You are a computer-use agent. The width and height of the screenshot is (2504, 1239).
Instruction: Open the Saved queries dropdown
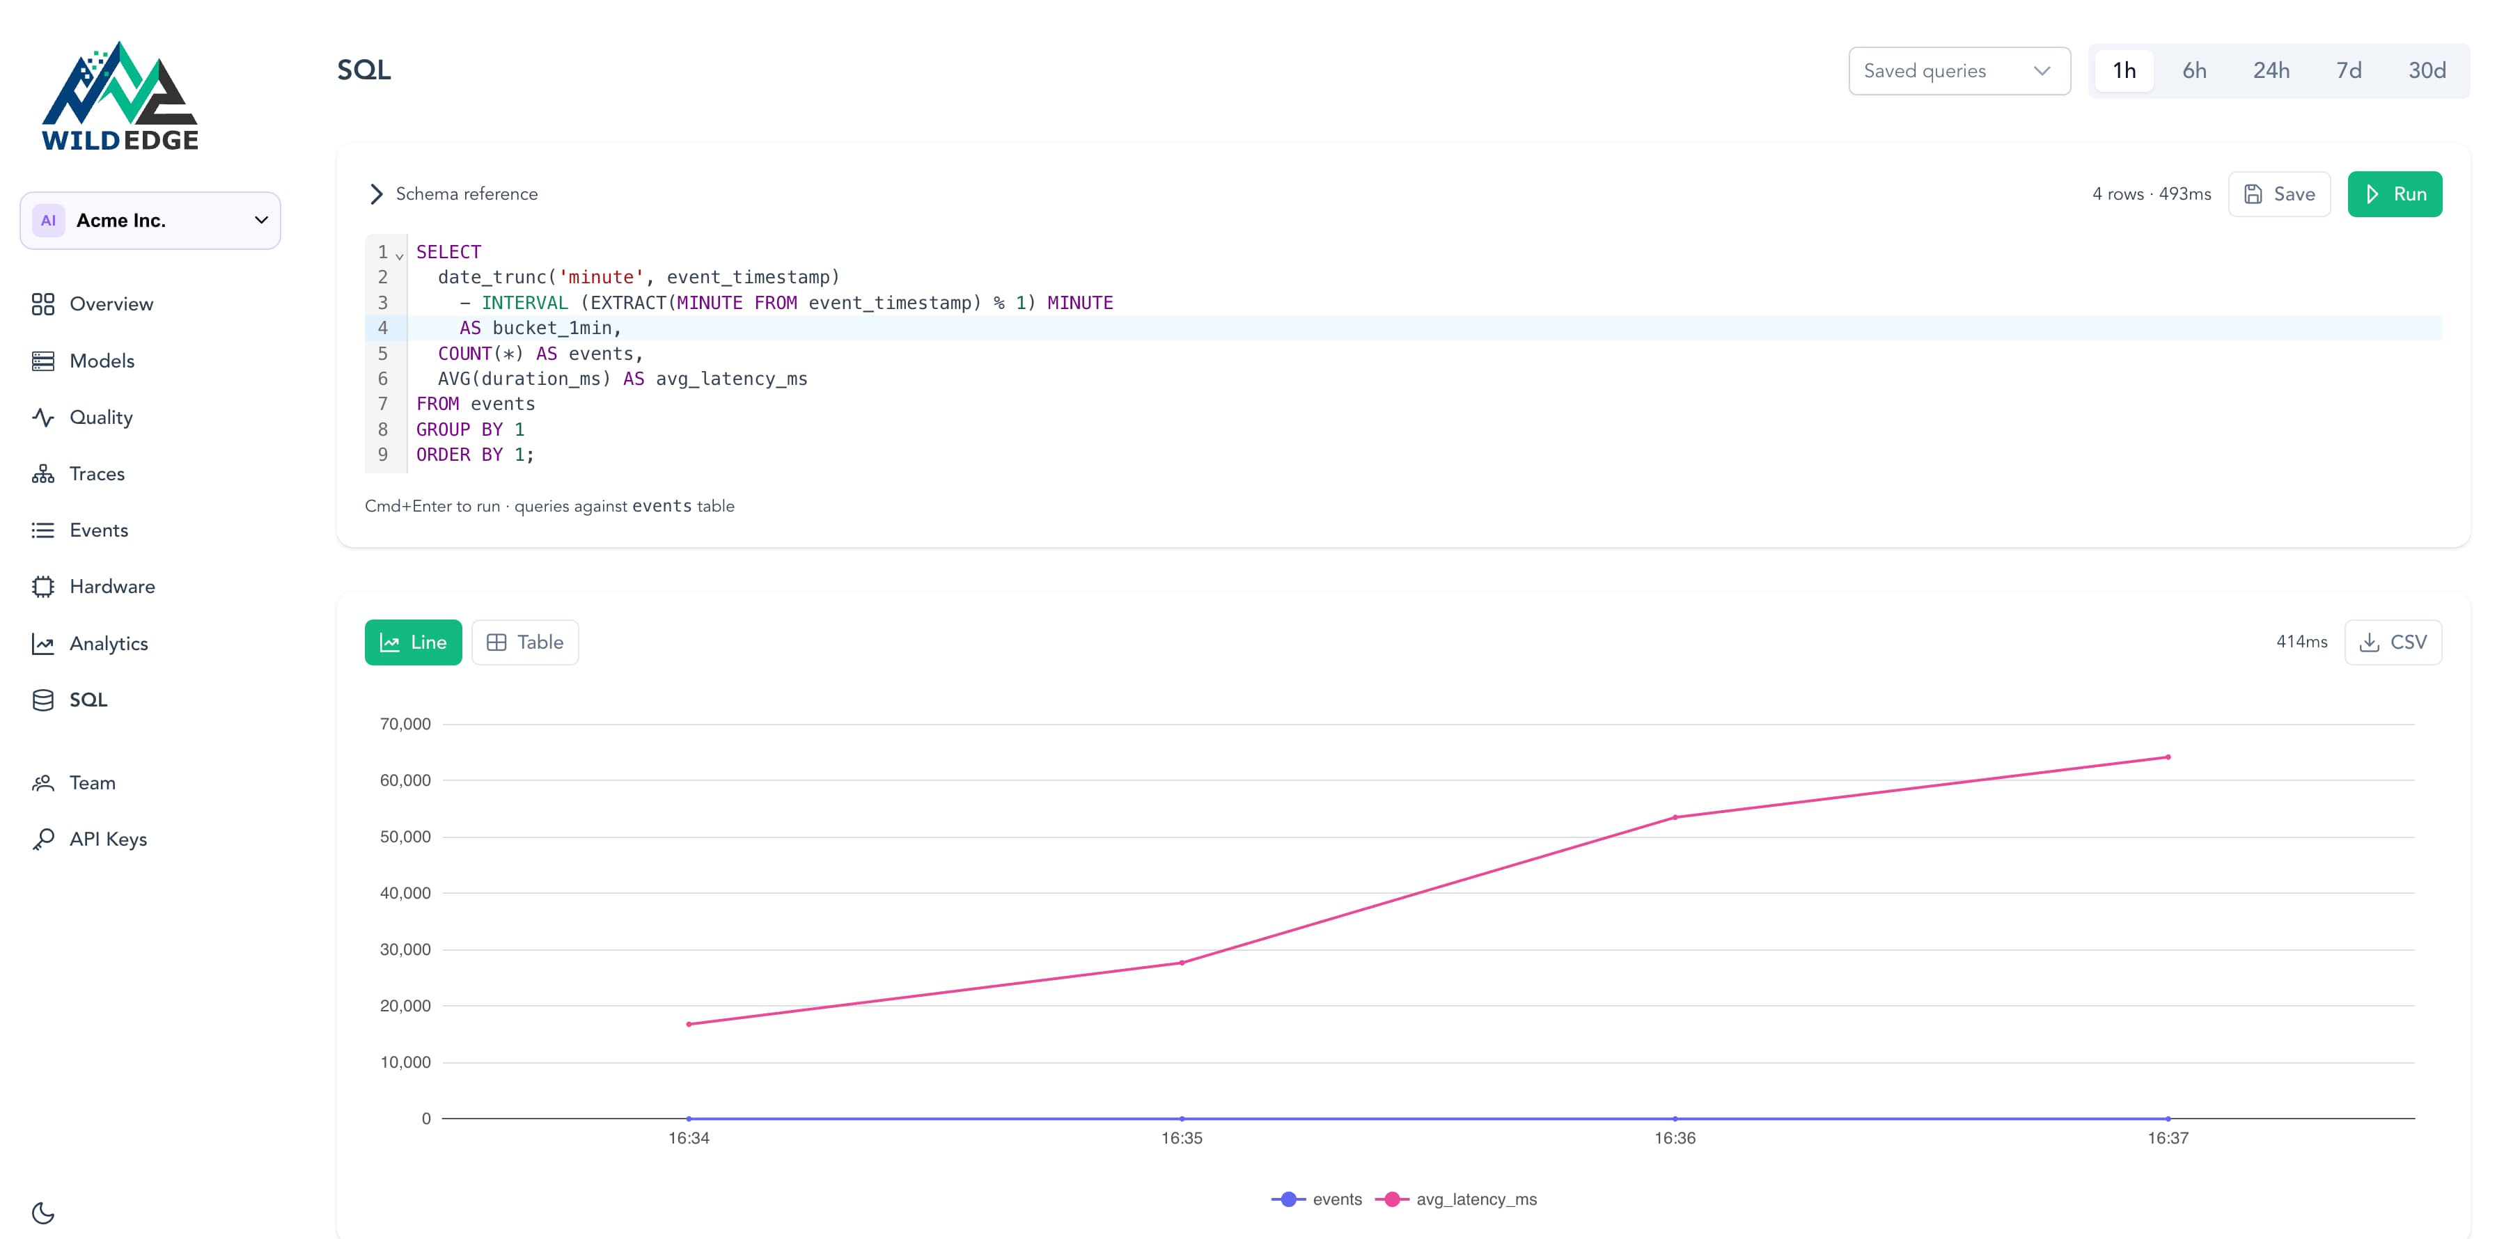(x=1959, y=70)
